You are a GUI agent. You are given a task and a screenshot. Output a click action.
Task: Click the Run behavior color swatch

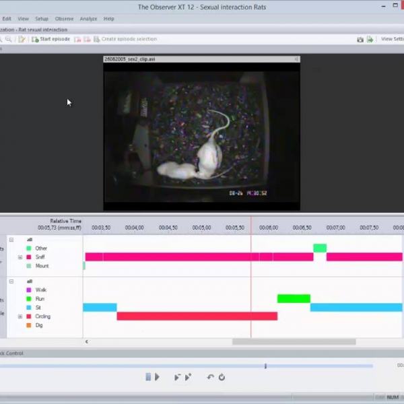pos(29,299)
